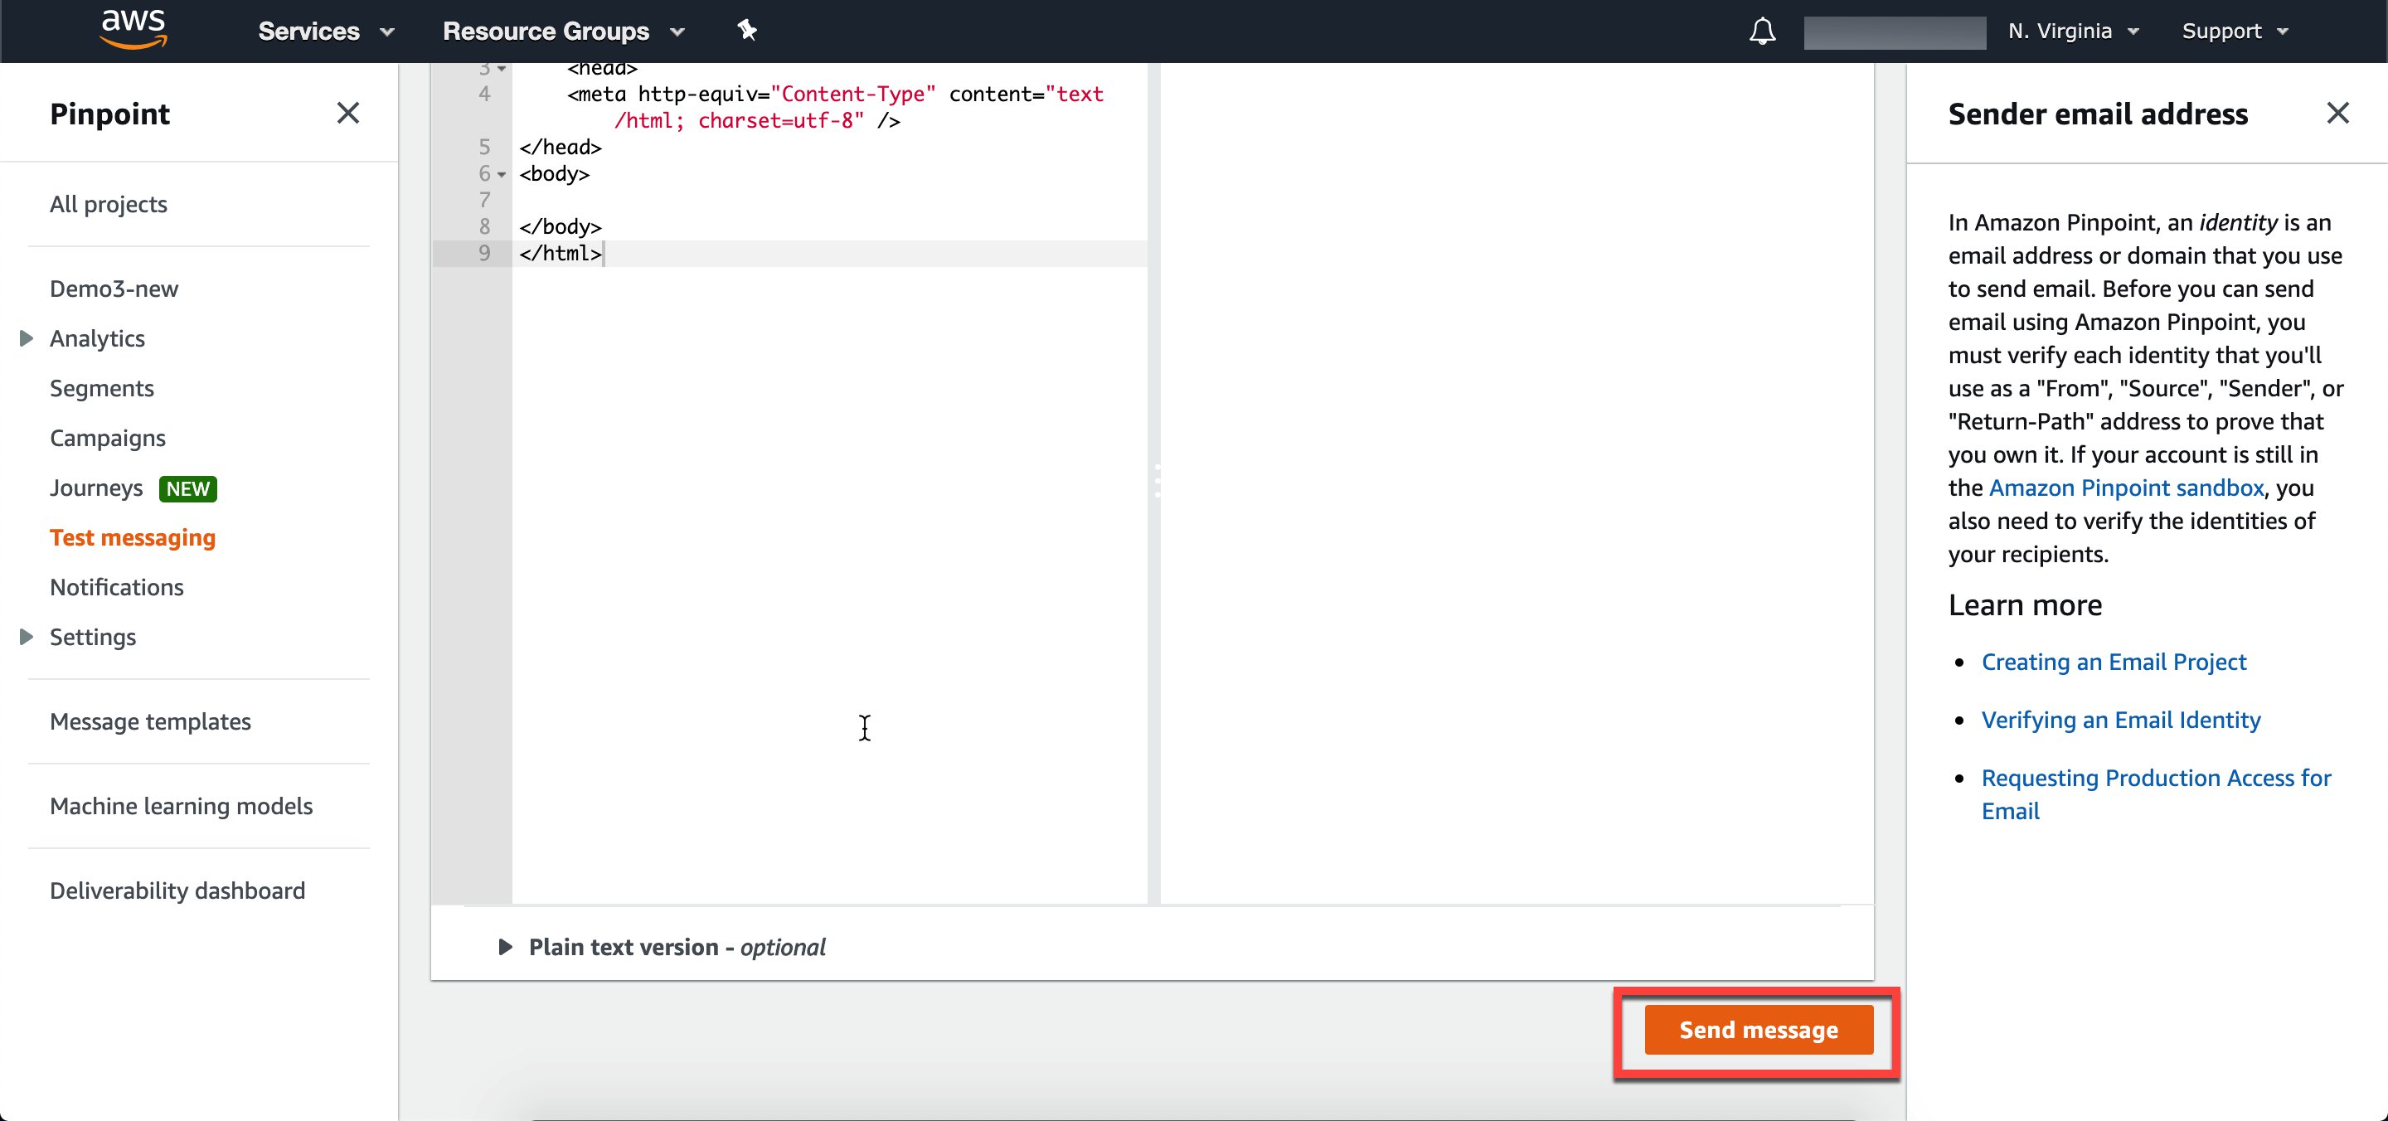Click the closing head tag on line 5

(x=560, y=148)
